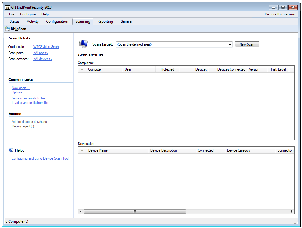Open Configuring and using Device Scan Tool help
The image size is (302, 228).
click(x=40, y=158)
